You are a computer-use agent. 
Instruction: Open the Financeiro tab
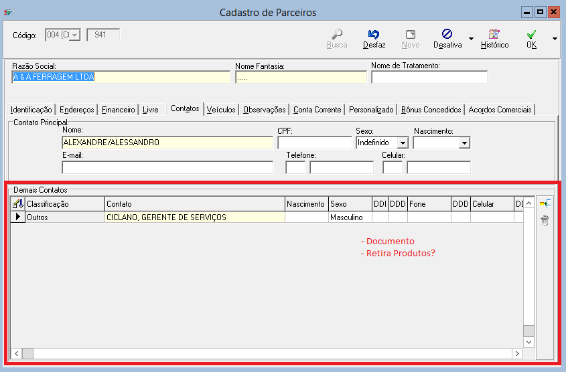[x=118, y=110]
